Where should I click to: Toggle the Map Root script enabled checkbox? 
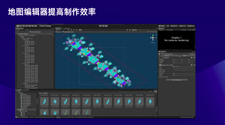pos(162,65)
